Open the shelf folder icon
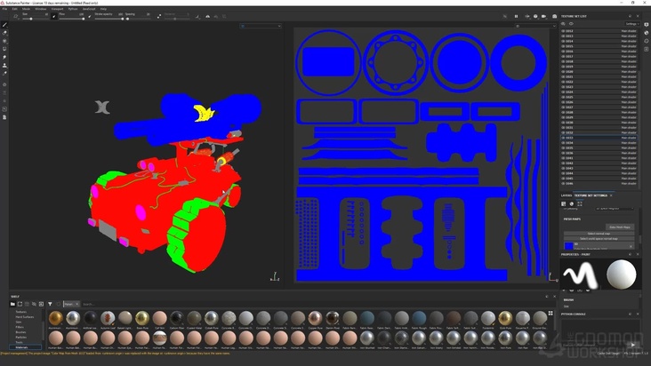 [12, 304]
